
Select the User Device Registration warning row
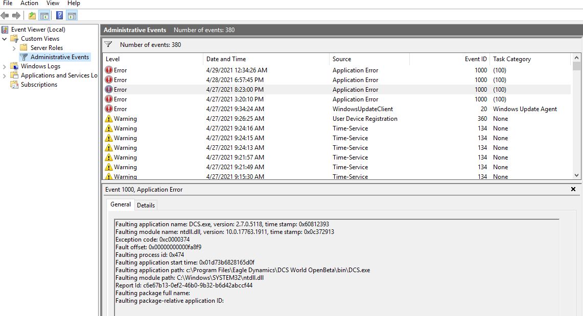pyautogui.click(x=337, y=119)
